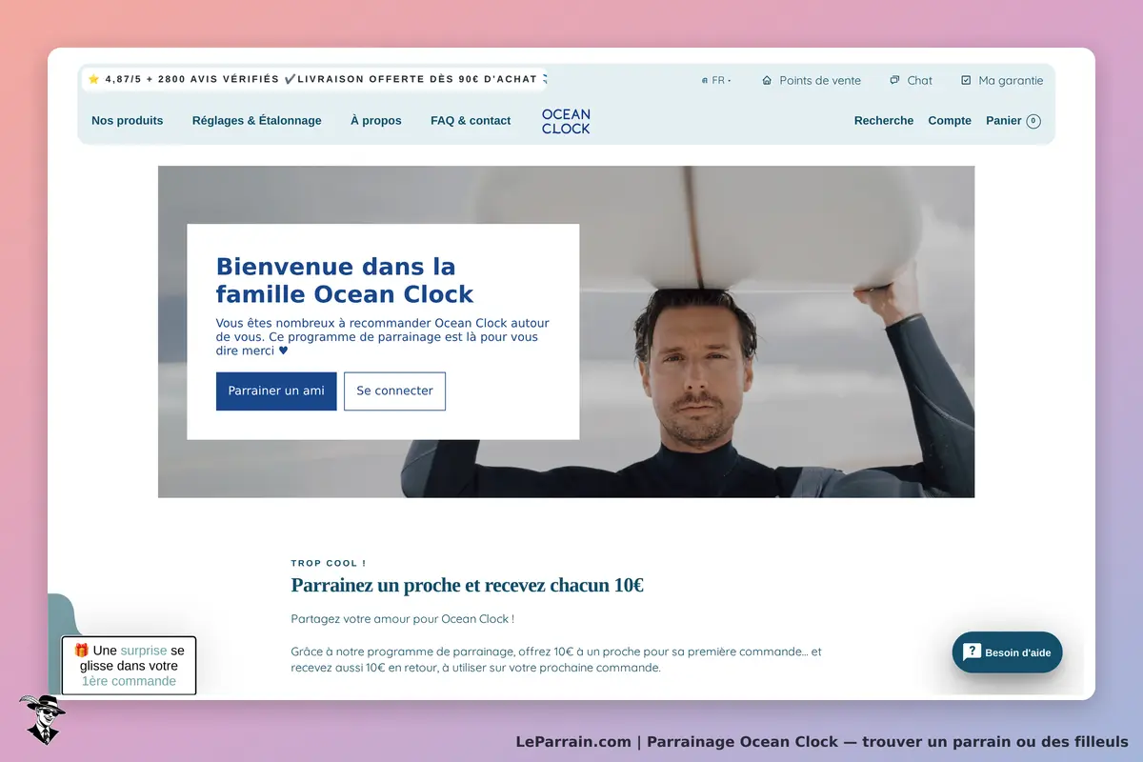Click the TROP COOL ! label
1143x762 pixels.
coord(329,563)
